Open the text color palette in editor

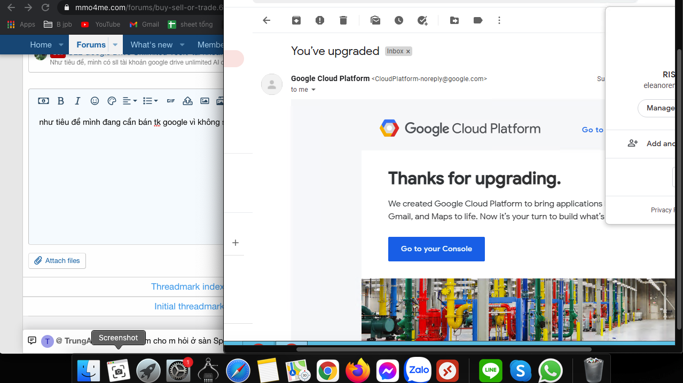tap(112, 101)
